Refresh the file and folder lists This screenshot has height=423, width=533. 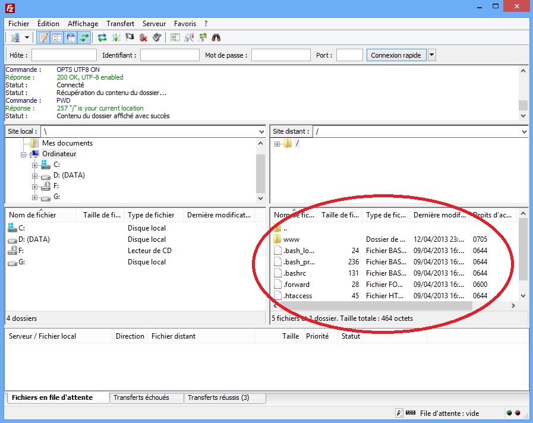pyautogui.click(x=102, y=37)
